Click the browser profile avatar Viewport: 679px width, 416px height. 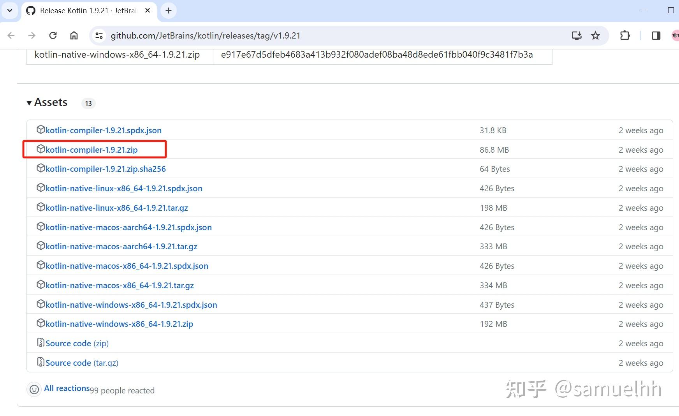[675, 35]
